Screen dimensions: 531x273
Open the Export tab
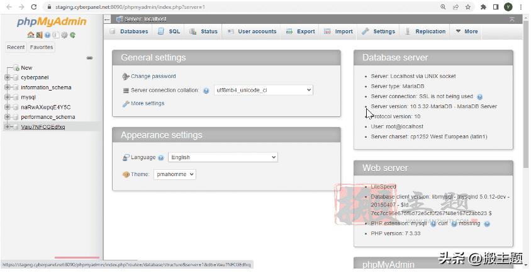click(x=300, y=31)
